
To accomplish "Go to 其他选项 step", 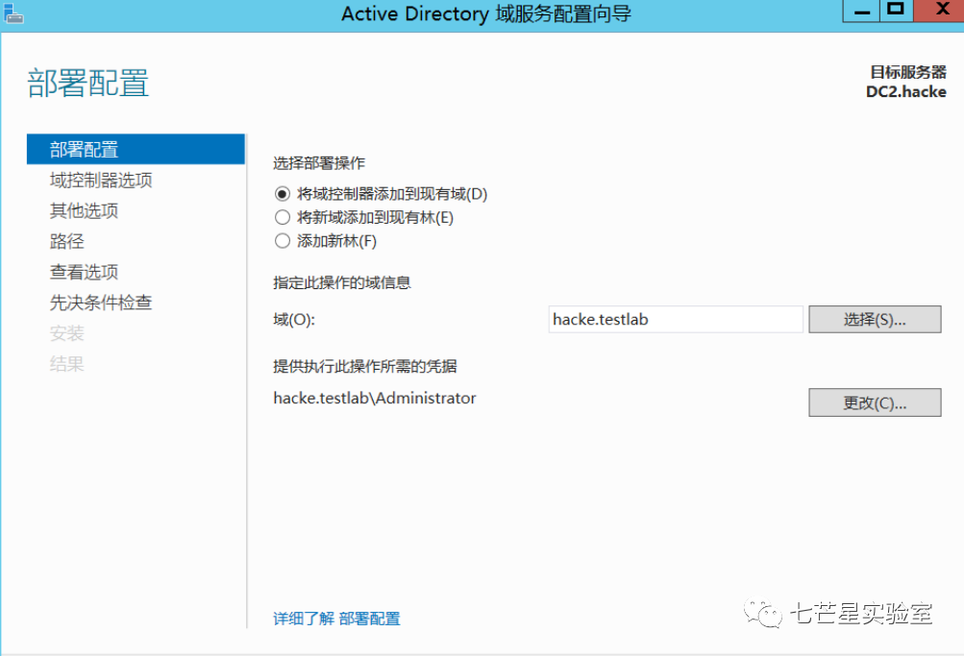I will coord(84,210).
